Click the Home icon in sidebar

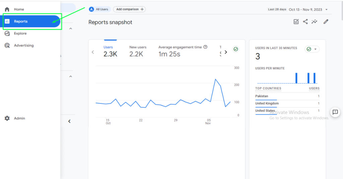pos(7,9)
